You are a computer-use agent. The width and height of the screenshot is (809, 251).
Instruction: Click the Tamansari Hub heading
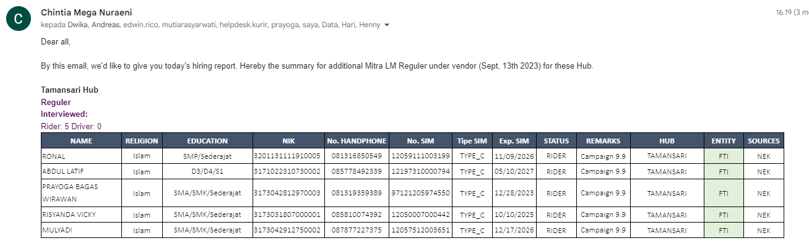tap(69, 90)
